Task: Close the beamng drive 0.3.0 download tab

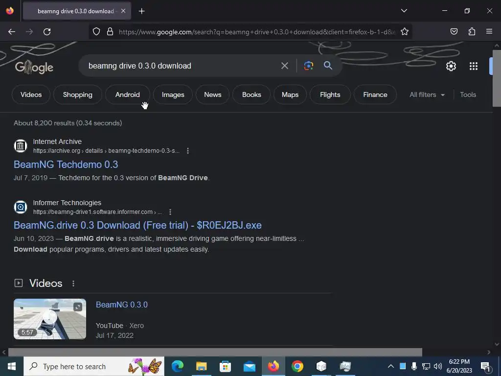Action: [123, 11]
